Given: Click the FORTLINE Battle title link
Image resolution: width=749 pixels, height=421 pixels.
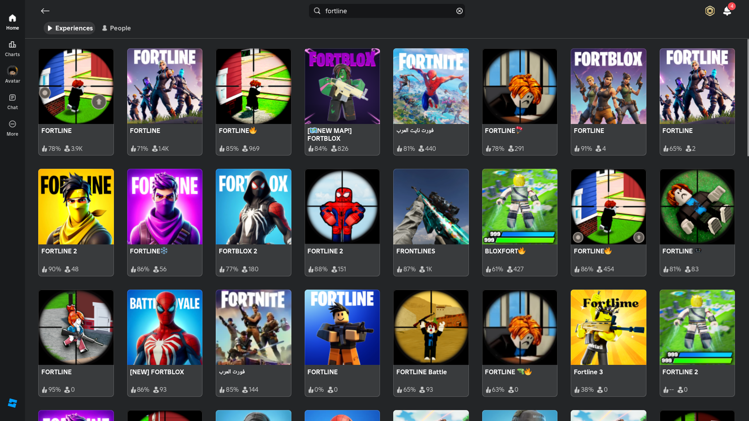Looking at the screenshot, I should coord(421,372).
